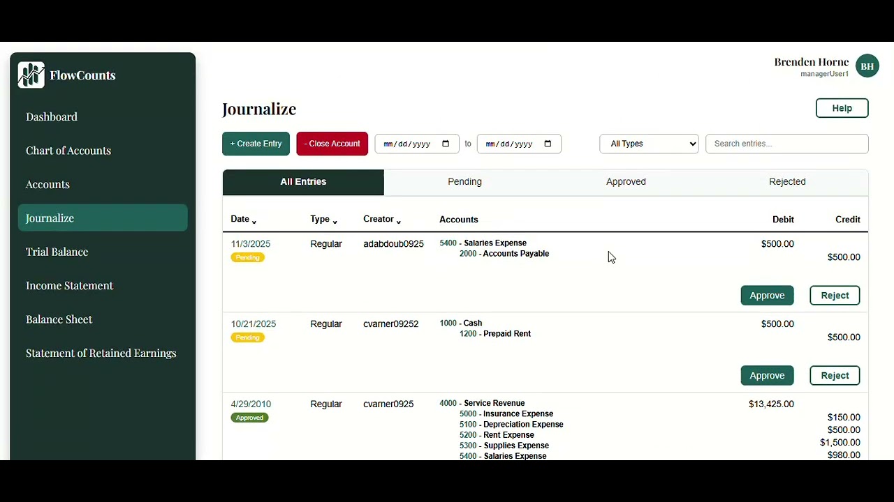Image resolution: width=894 pixels, height=502 pixels.
Task: Switch to the Pending tab
Action: tap(464, 182)
